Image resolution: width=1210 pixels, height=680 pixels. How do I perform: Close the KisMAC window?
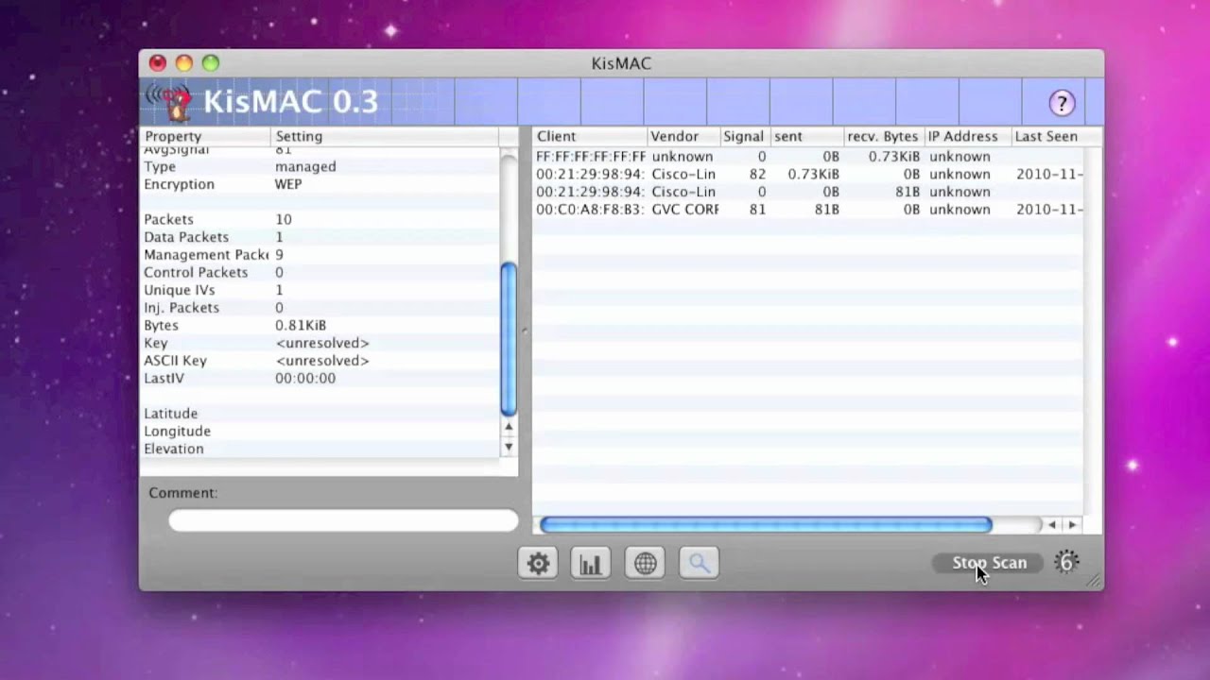pyautogui.click(x=158, y=63)
